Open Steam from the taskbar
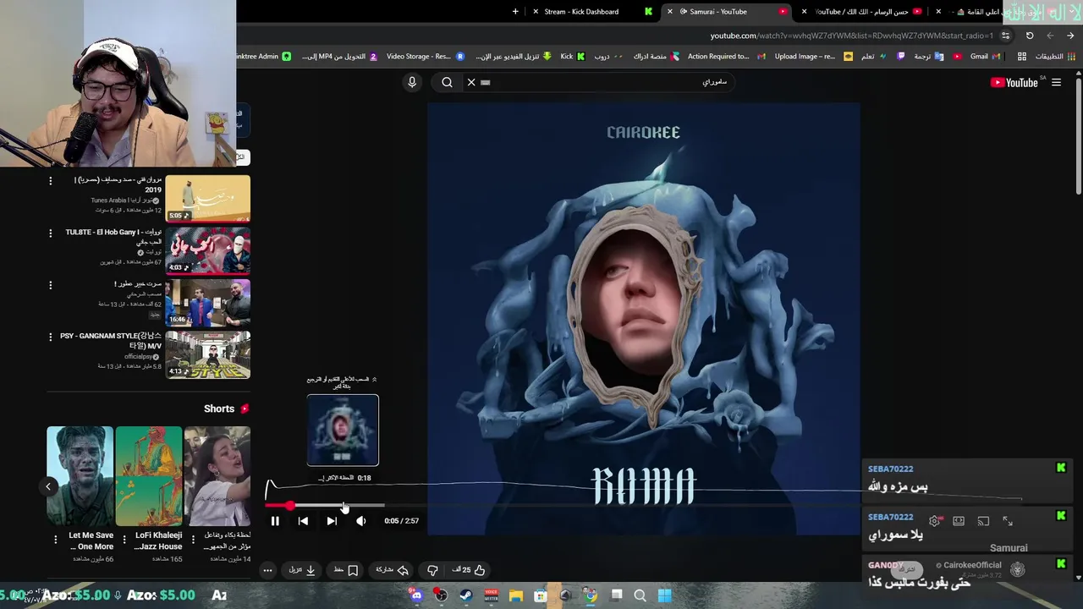The height and width of the screenshot is (609, 1083). [465, 595]
